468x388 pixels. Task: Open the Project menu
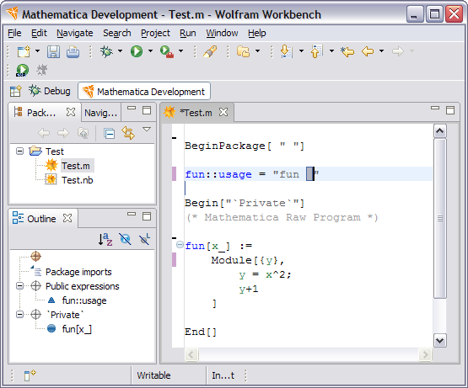coord(155,33)
